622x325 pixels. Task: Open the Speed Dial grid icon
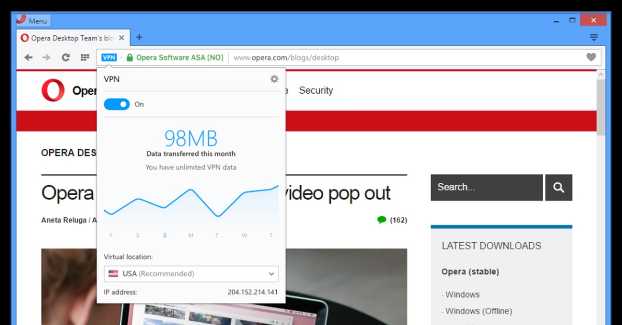click(85, 57)
